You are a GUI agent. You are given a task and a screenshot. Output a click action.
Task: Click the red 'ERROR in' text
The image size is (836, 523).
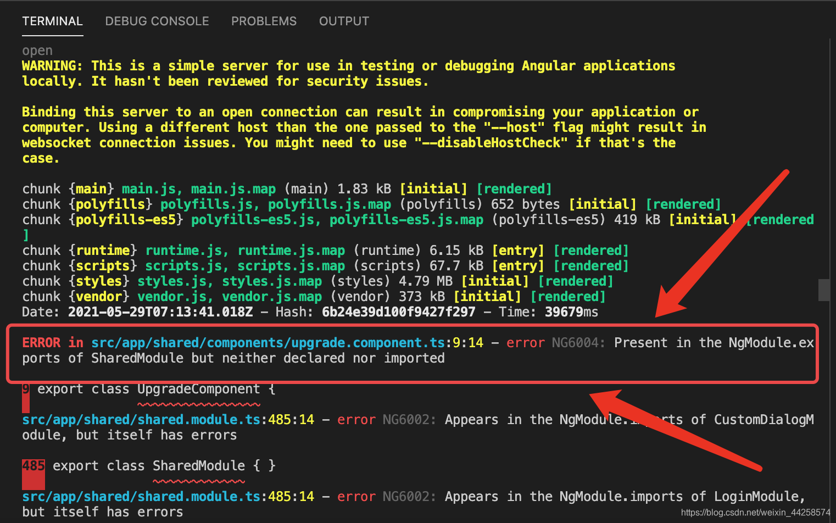(x=53, y=343)
